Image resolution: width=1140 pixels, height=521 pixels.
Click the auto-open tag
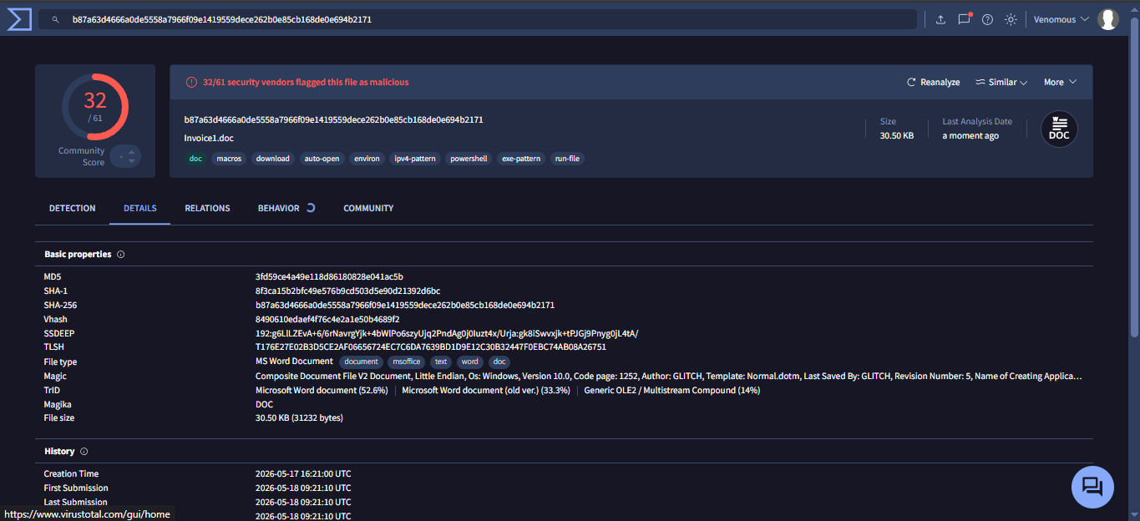pos(322,159)
